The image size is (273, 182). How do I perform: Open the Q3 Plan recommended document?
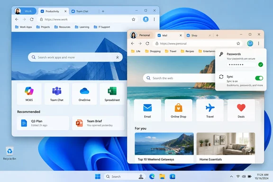[x=43, y=123]
